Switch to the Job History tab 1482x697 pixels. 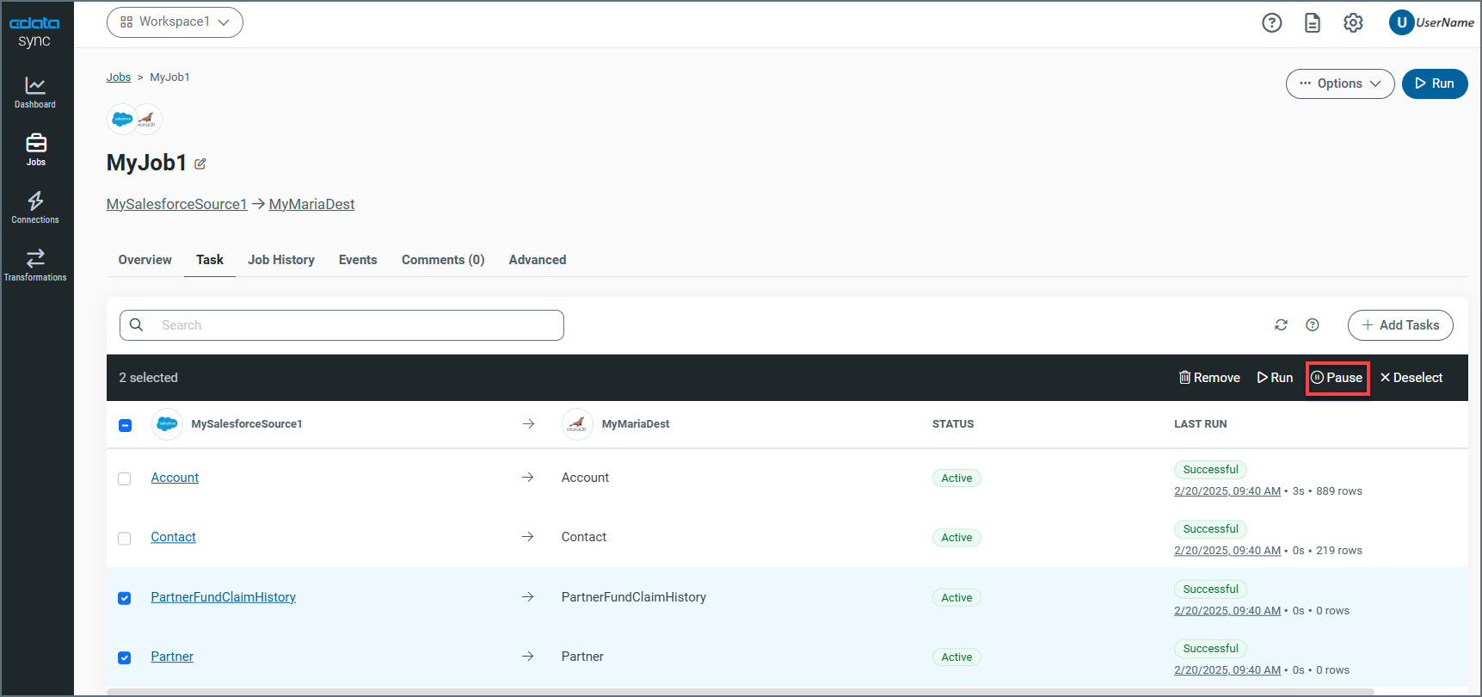click(x=280, y=260)
